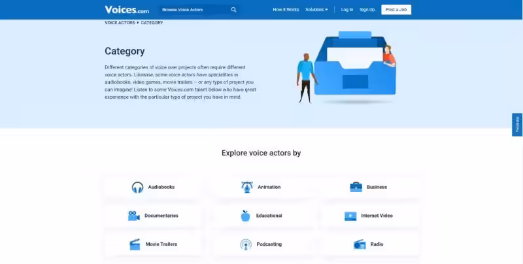This screenshot has height=264, width=523.
Task: Click the Voices.com logo
Action: tap(126, 9)
